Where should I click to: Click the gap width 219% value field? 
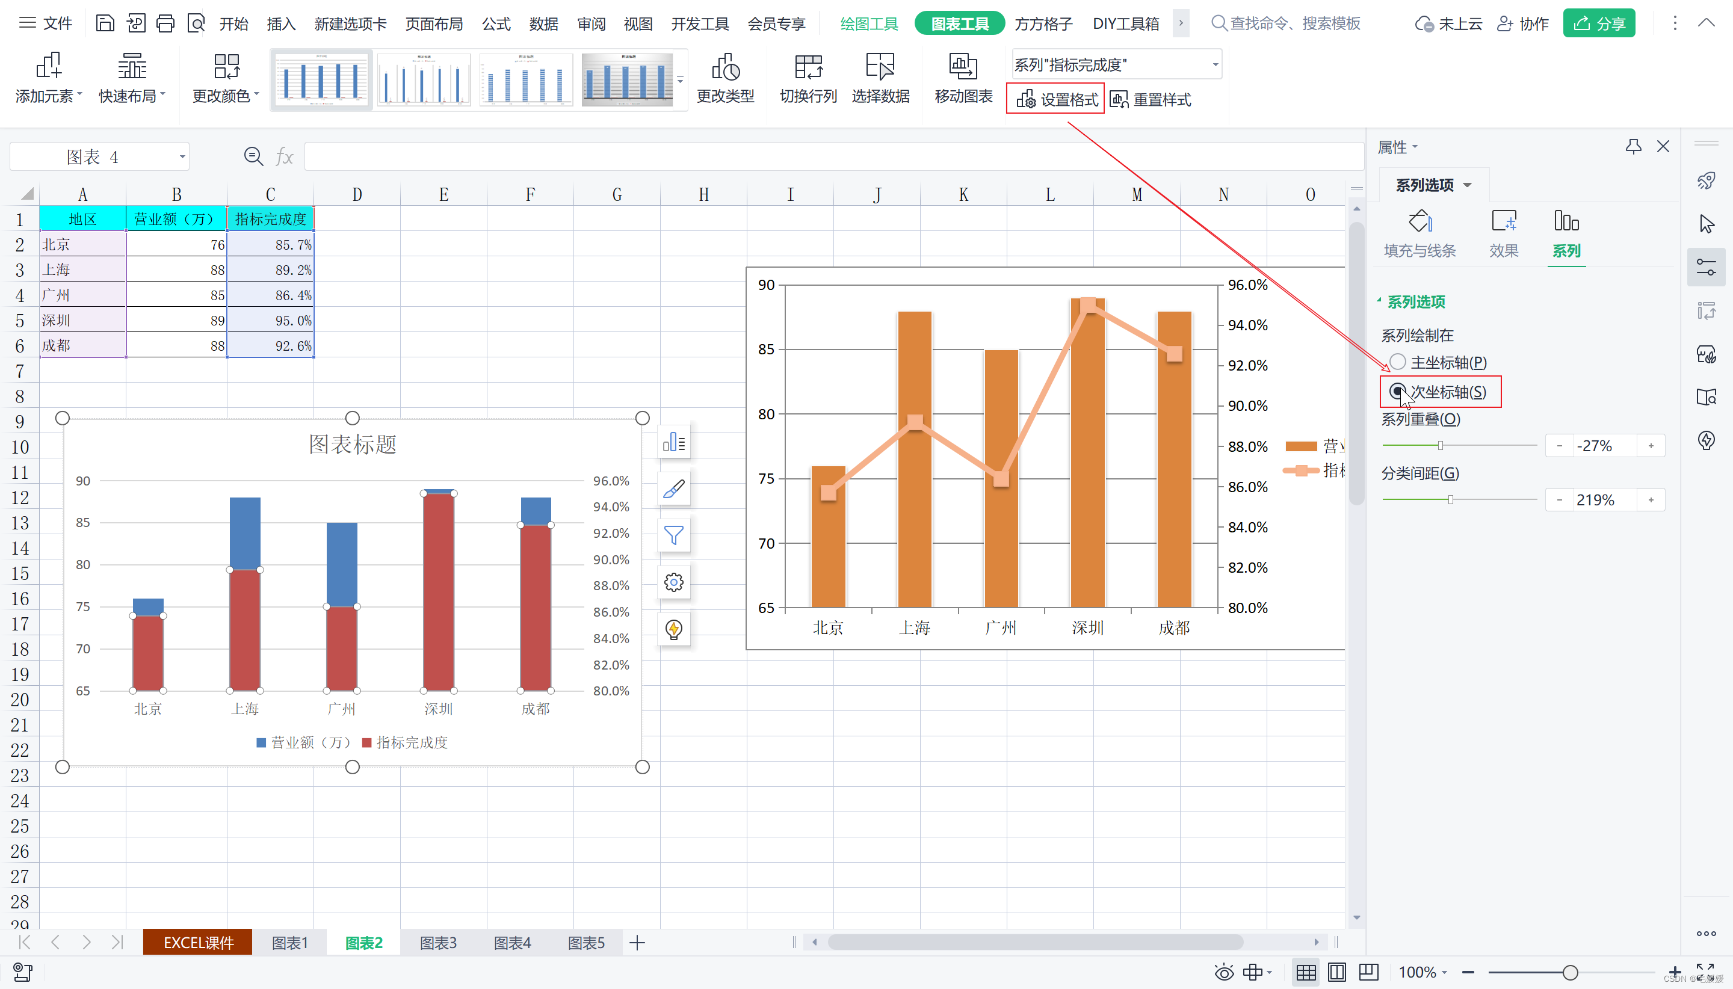1605,500
